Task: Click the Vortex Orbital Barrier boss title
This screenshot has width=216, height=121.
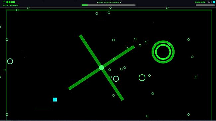Action: (x=109, y=2)
